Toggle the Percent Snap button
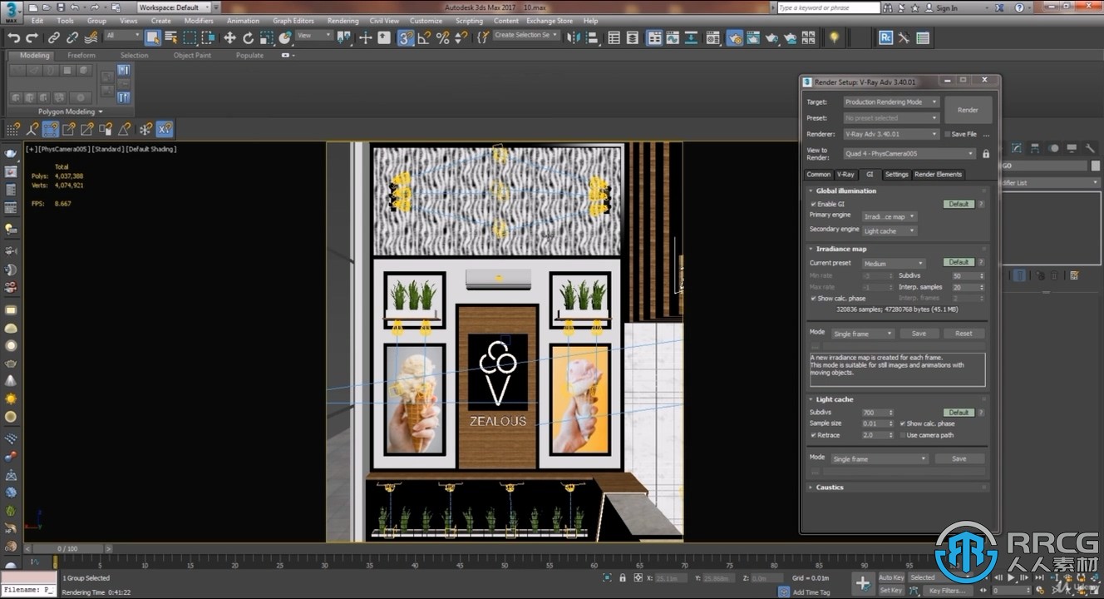 pos(442,37)
